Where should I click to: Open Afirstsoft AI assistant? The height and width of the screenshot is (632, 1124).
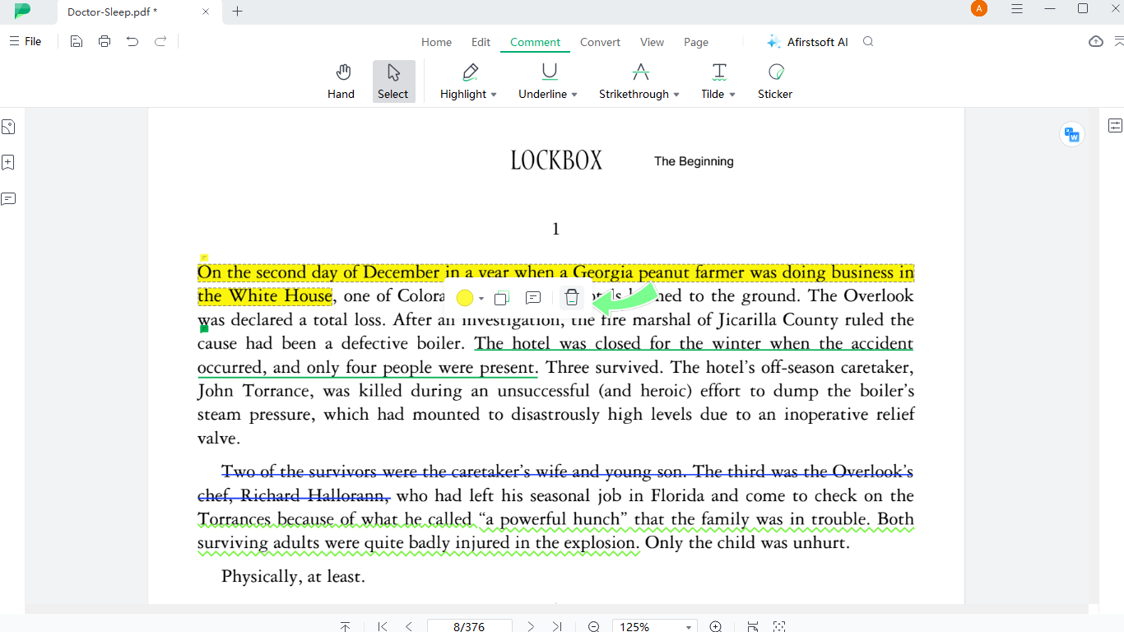807,42
